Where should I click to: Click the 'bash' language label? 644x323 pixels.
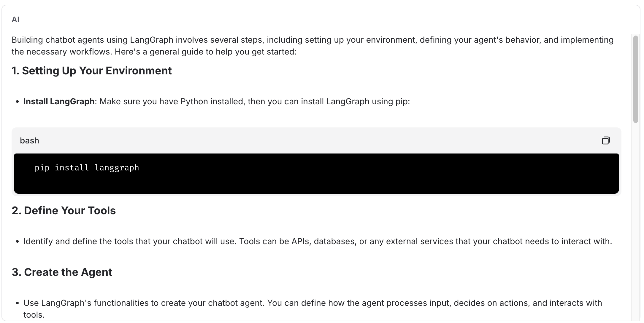(29, 140)
